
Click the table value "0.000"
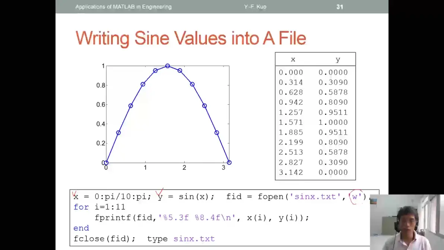291,73
